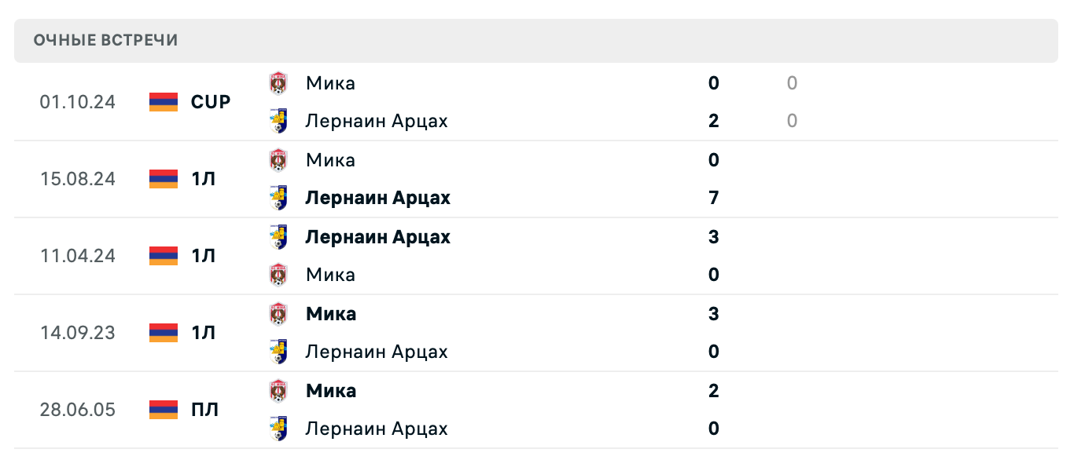Click Mika logo in 11.04.24 match

click(x=278, y=275)
